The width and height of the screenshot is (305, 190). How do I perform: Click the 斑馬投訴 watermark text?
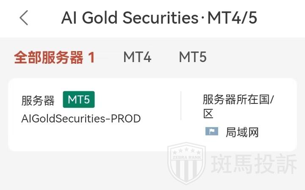(254, 165)
